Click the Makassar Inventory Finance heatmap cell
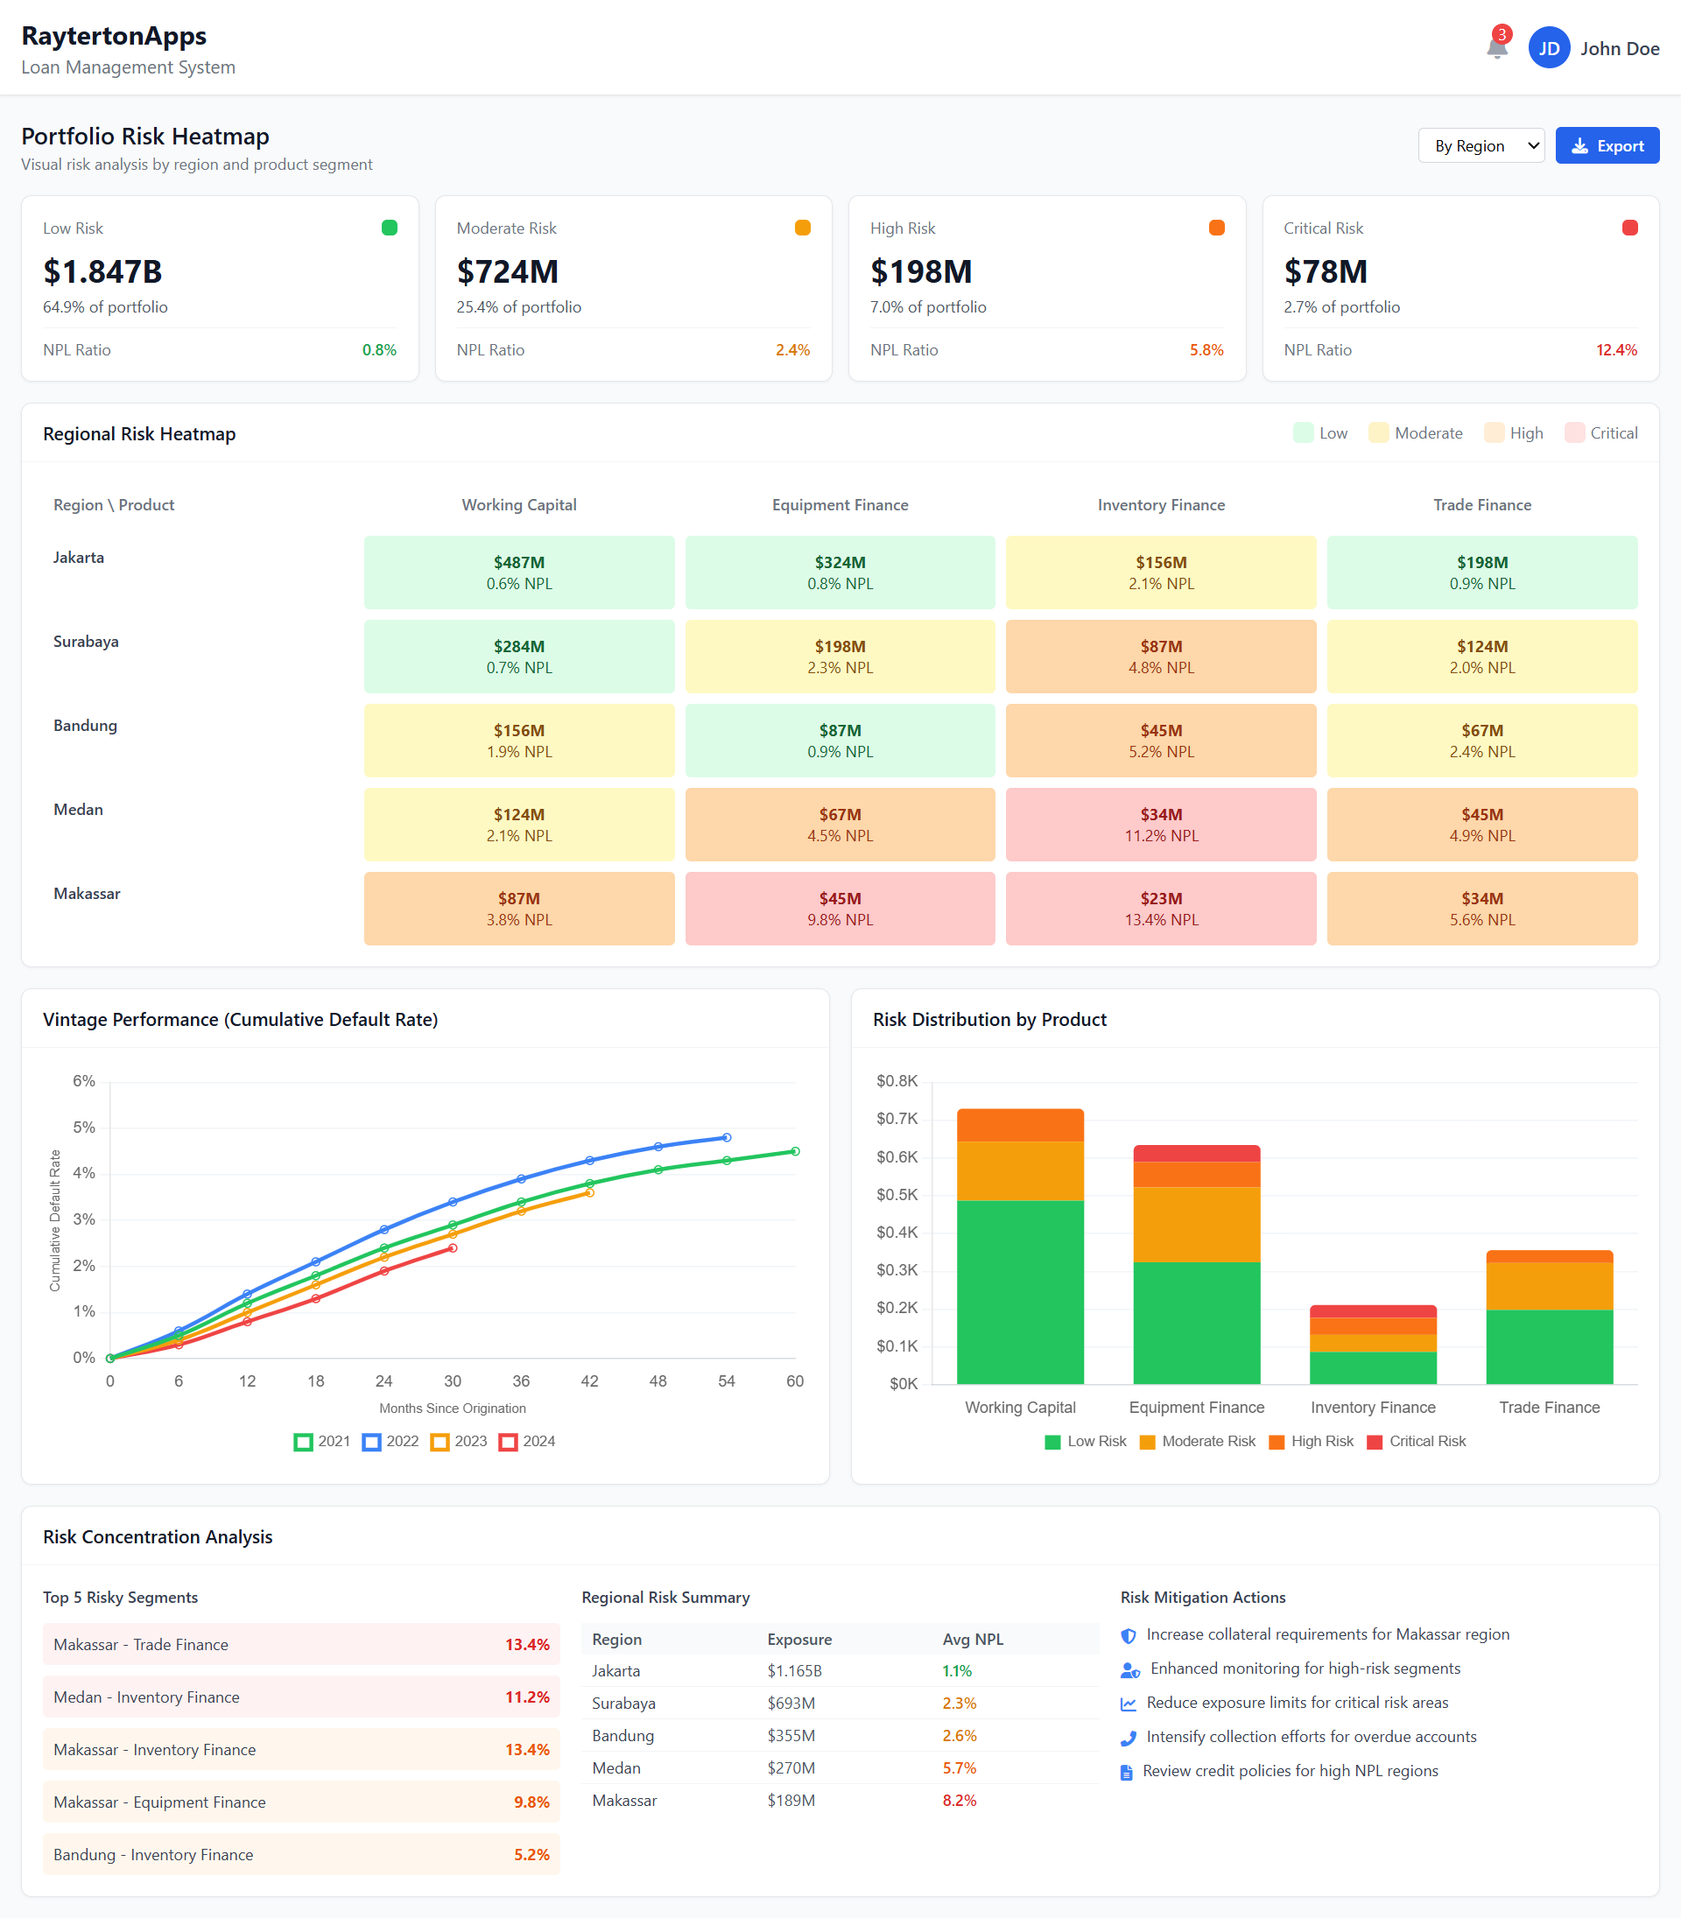The height and width of the screenshot is (1918, 1681). pyautogui.click(x=1160, y=908)
